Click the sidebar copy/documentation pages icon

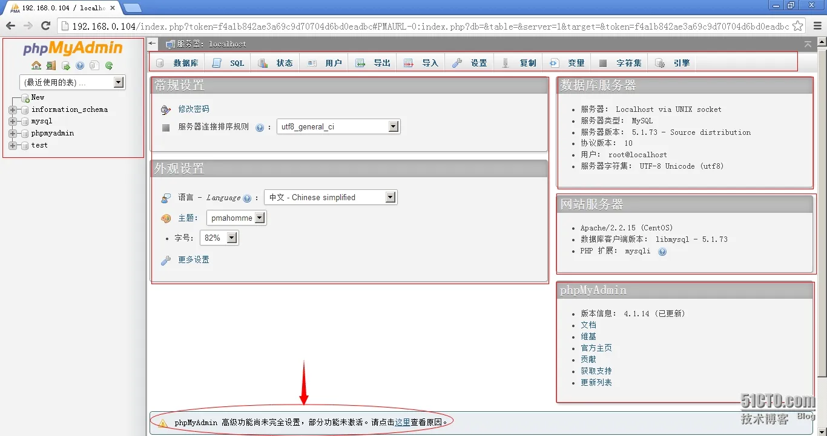pos(94,65)
